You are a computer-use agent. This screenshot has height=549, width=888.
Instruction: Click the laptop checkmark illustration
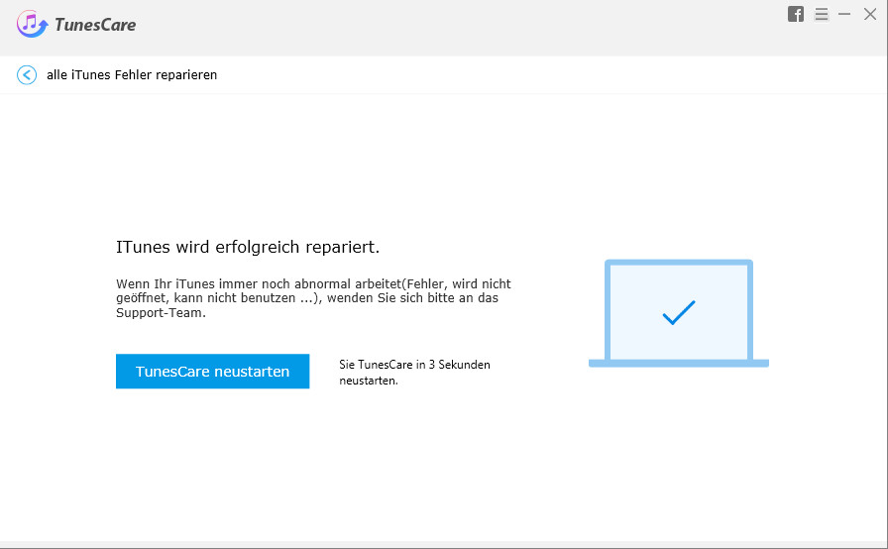click(679, 313)
